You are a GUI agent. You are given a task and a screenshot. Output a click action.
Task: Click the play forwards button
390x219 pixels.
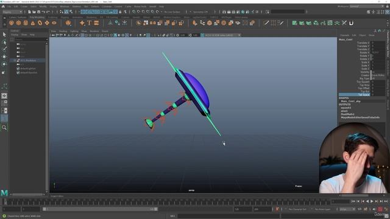[372, 201]
